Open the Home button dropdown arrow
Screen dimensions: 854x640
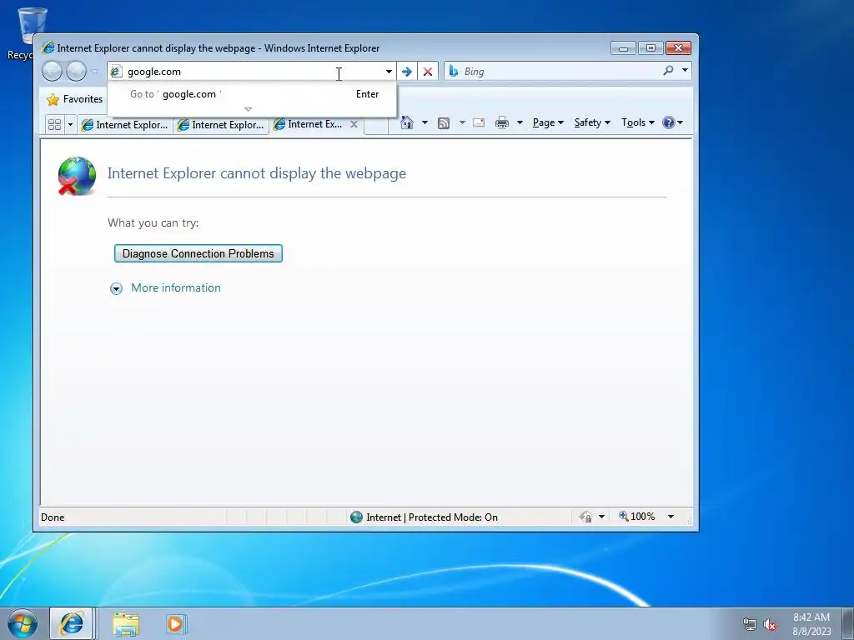[x=424, y=122]
